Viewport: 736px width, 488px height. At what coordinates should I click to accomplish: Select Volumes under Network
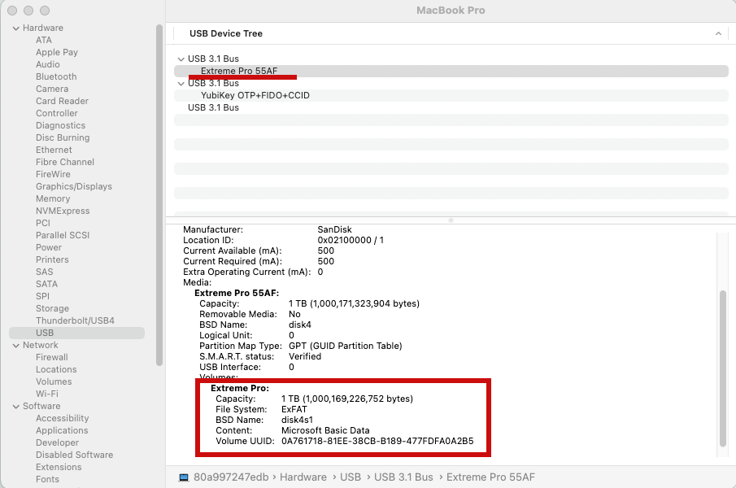click(x=54, y=382)
